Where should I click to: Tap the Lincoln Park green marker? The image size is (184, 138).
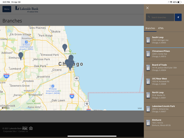point(70,51)
